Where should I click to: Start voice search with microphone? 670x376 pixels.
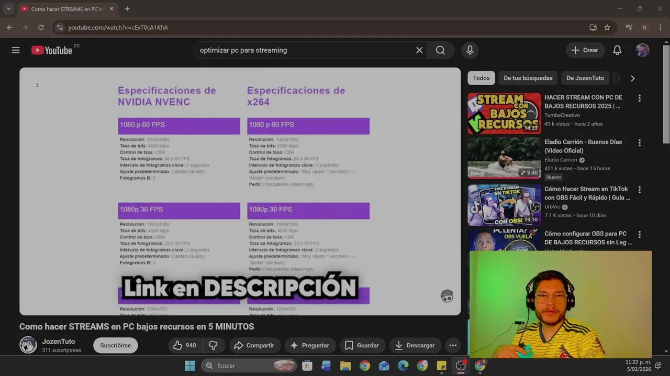[x=470, y=50]
